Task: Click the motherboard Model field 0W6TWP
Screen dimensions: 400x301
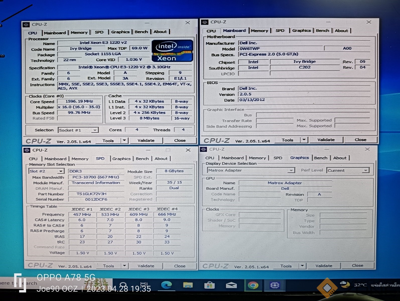Action: (281, 48)
